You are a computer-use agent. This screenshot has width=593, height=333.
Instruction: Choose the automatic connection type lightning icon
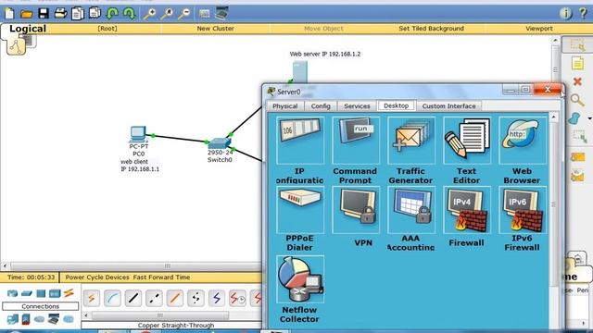[x=92, y=298]
